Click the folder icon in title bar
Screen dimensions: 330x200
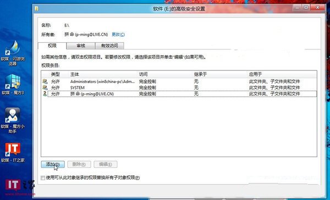coord(37,9)
